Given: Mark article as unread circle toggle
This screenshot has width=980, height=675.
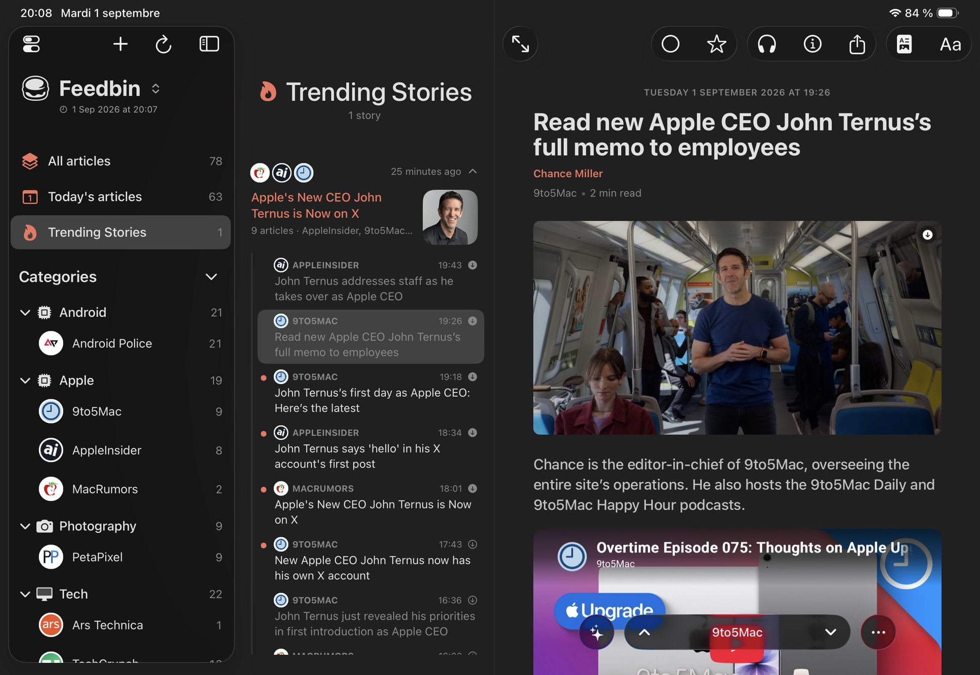Looking at the screenshot, I should (671, 44).
